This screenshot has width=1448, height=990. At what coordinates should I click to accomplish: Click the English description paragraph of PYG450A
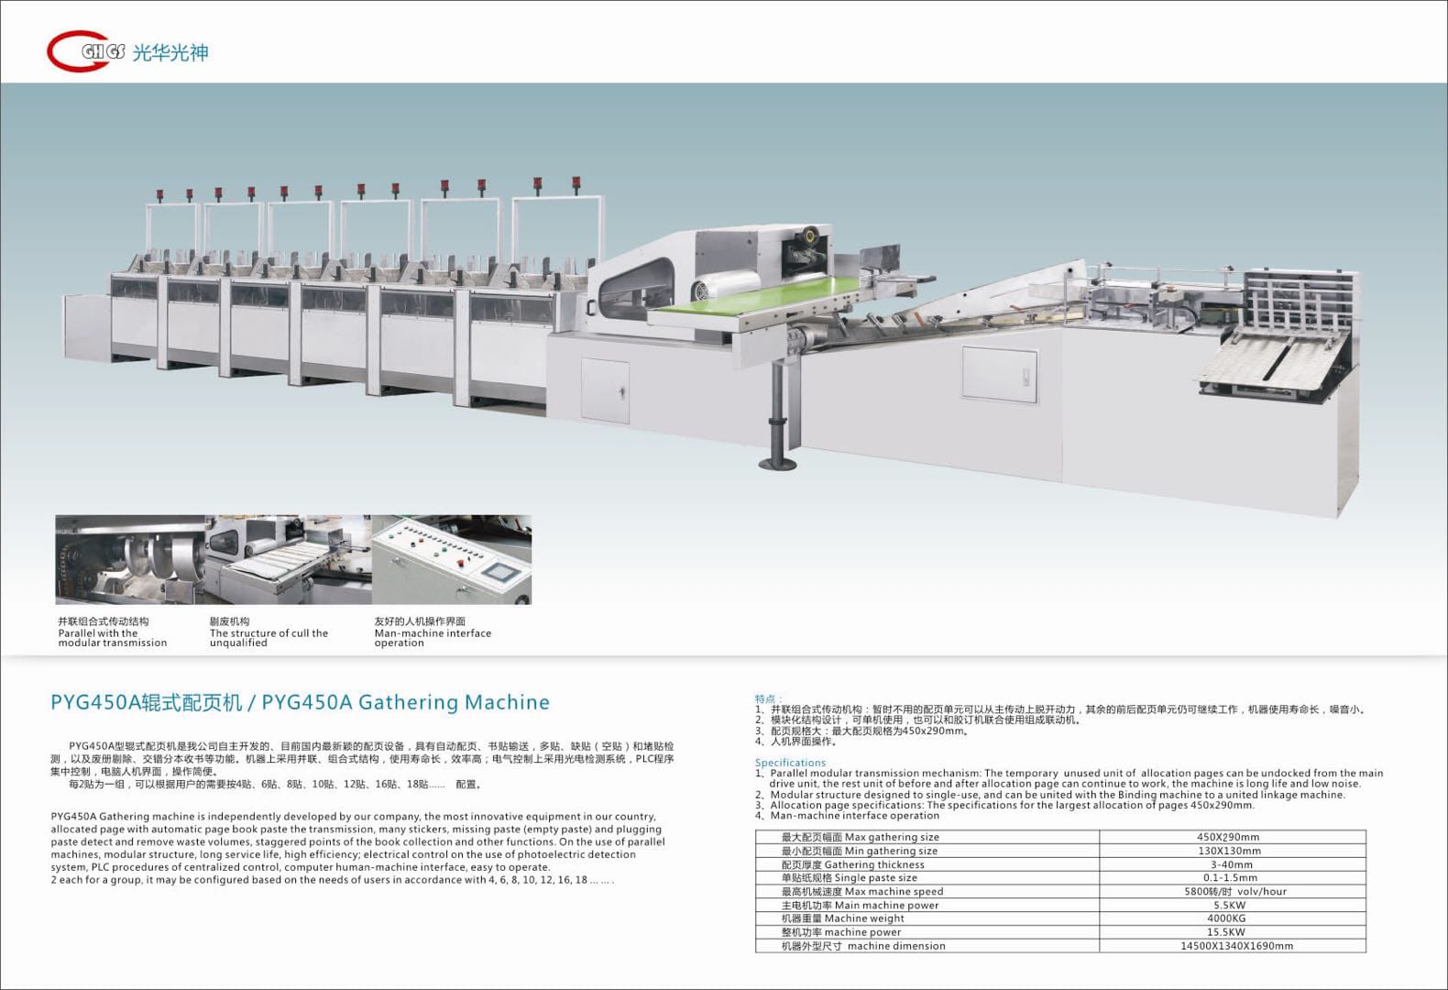pos(357,848)
